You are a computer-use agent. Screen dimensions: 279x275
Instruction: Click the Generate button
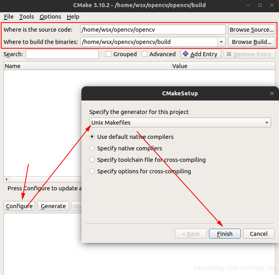point(53,206)
